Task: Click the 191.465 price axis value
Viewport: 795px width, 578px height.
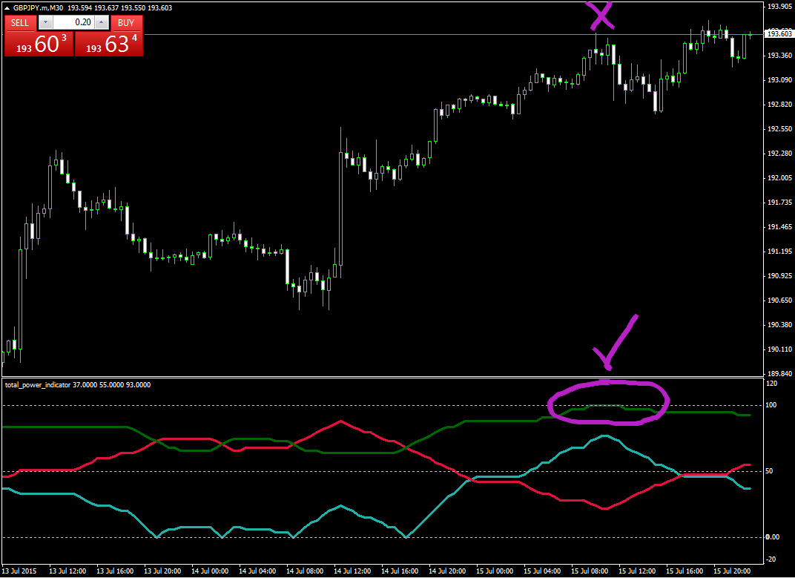Action: [779, 227]
